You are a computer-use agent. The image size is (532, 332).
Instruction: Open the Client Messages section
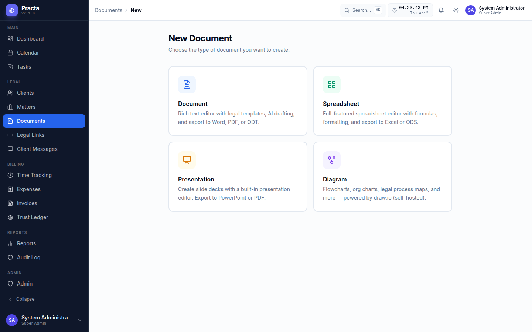point(37,149)
